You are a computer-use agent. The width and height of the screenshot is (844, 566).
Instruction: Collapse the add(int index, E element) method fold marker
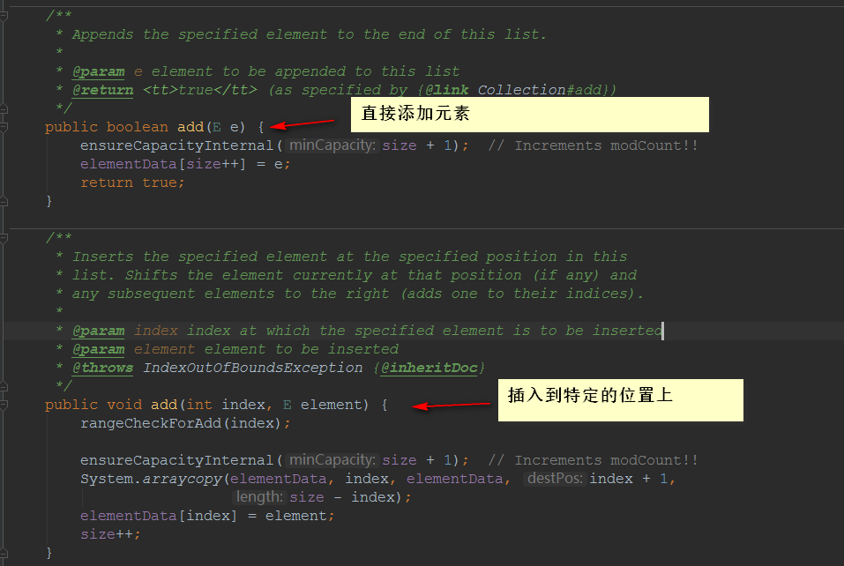point(4,405)
